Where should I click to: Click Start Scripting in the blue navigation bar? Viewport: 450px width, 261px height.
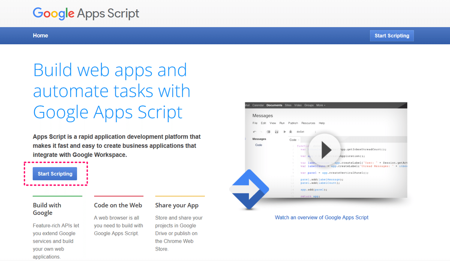pos(392,36)
